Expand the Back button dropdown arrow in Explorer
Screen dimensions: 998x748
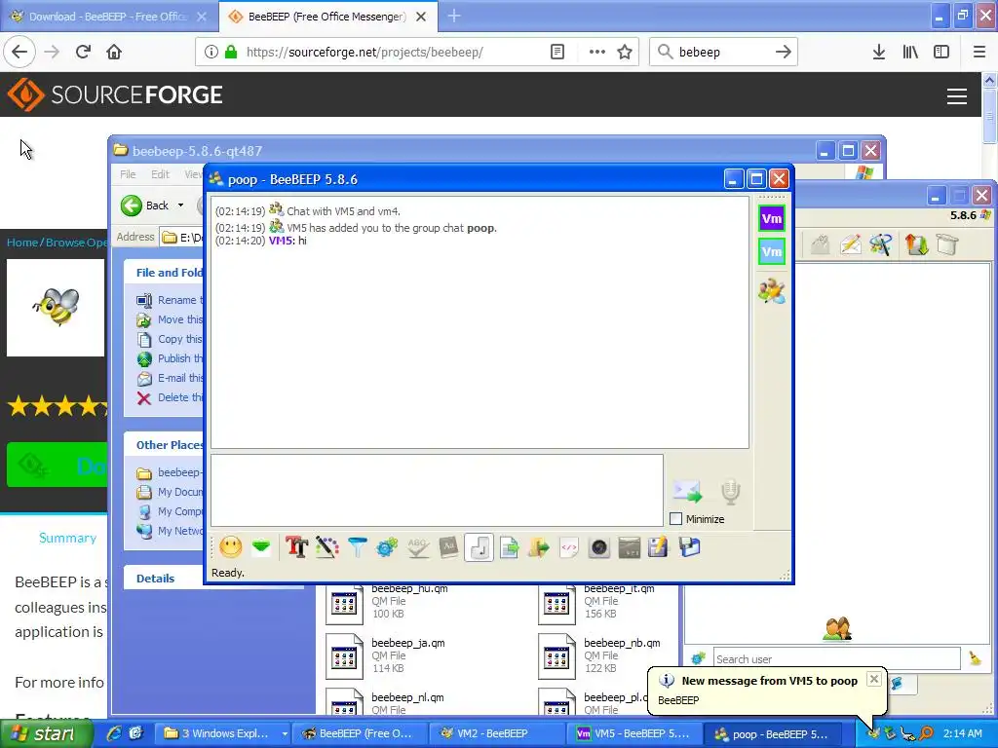[x=180, y=206]
